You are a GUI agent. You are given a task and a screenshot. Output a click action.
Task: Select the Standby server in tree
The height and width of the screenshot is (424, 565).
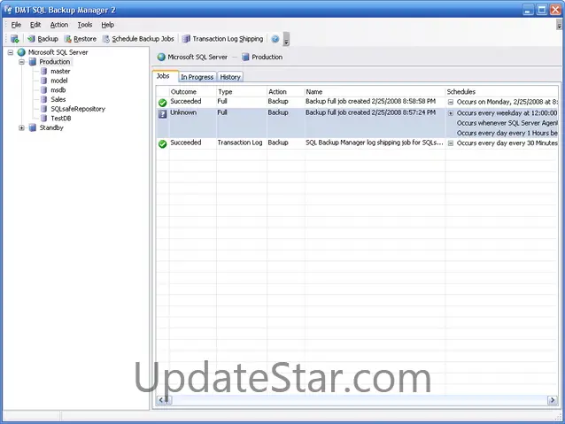click(x=51, y=127)
